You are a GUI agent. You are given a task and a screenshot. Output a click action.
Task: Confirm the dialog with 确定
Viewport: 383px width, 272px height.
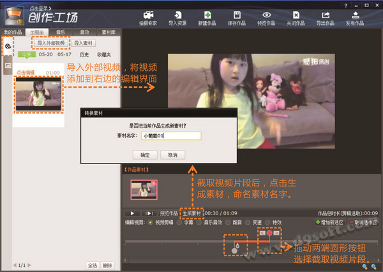(x=145, y=155)
